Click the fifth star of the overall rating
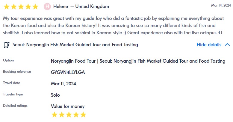Viewport: 233px width, 122px height. [x=35, y=6]
